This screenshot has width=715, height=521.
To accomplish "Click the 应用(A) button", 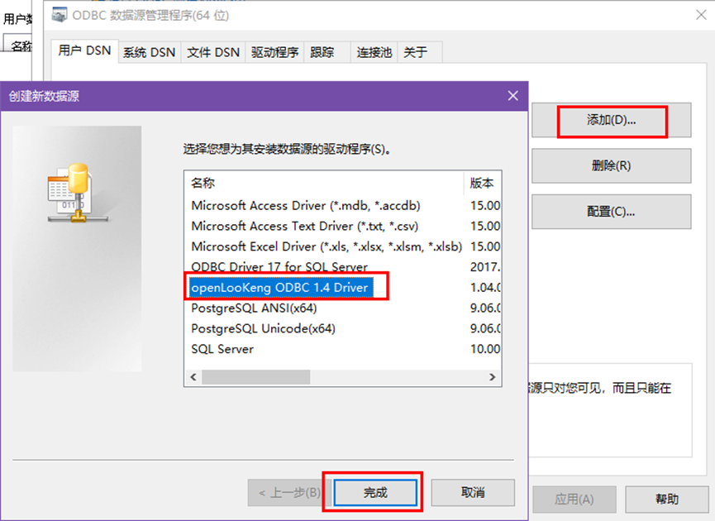I will click(x=574, y=499).
